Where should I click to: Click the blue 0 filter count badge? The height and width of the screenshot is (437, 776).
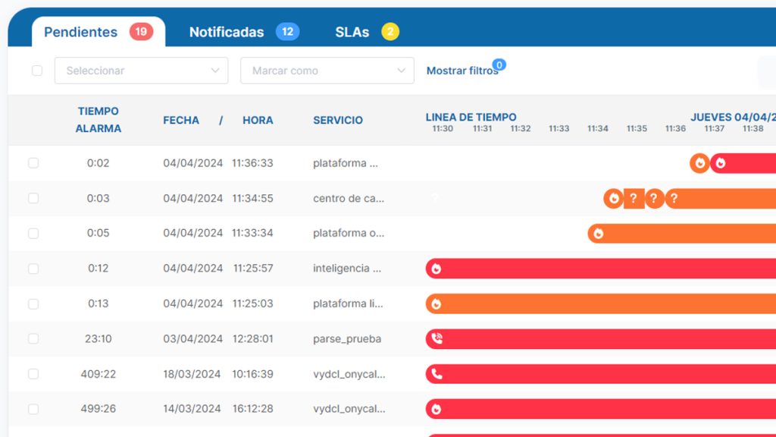point(499,65)
